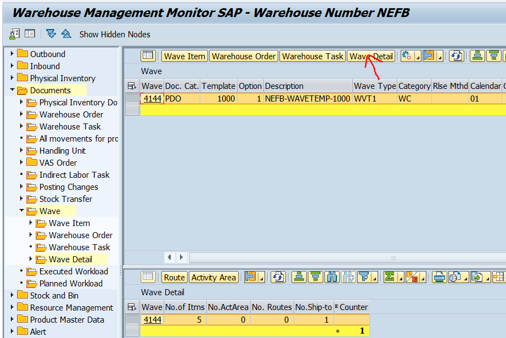Select row of wave 4144 in Wave table
Image resolution: width=506 pixels, height=338 pixels.
[132, 98]
